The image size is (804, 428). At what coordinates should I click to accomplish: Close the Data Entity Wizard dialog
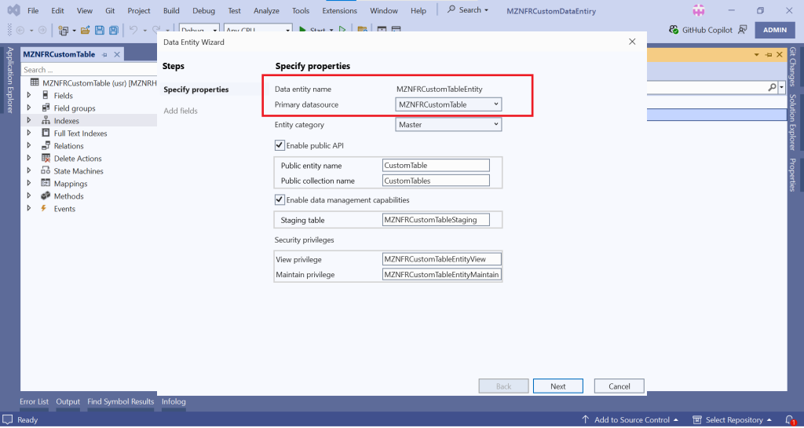point(632,42)
